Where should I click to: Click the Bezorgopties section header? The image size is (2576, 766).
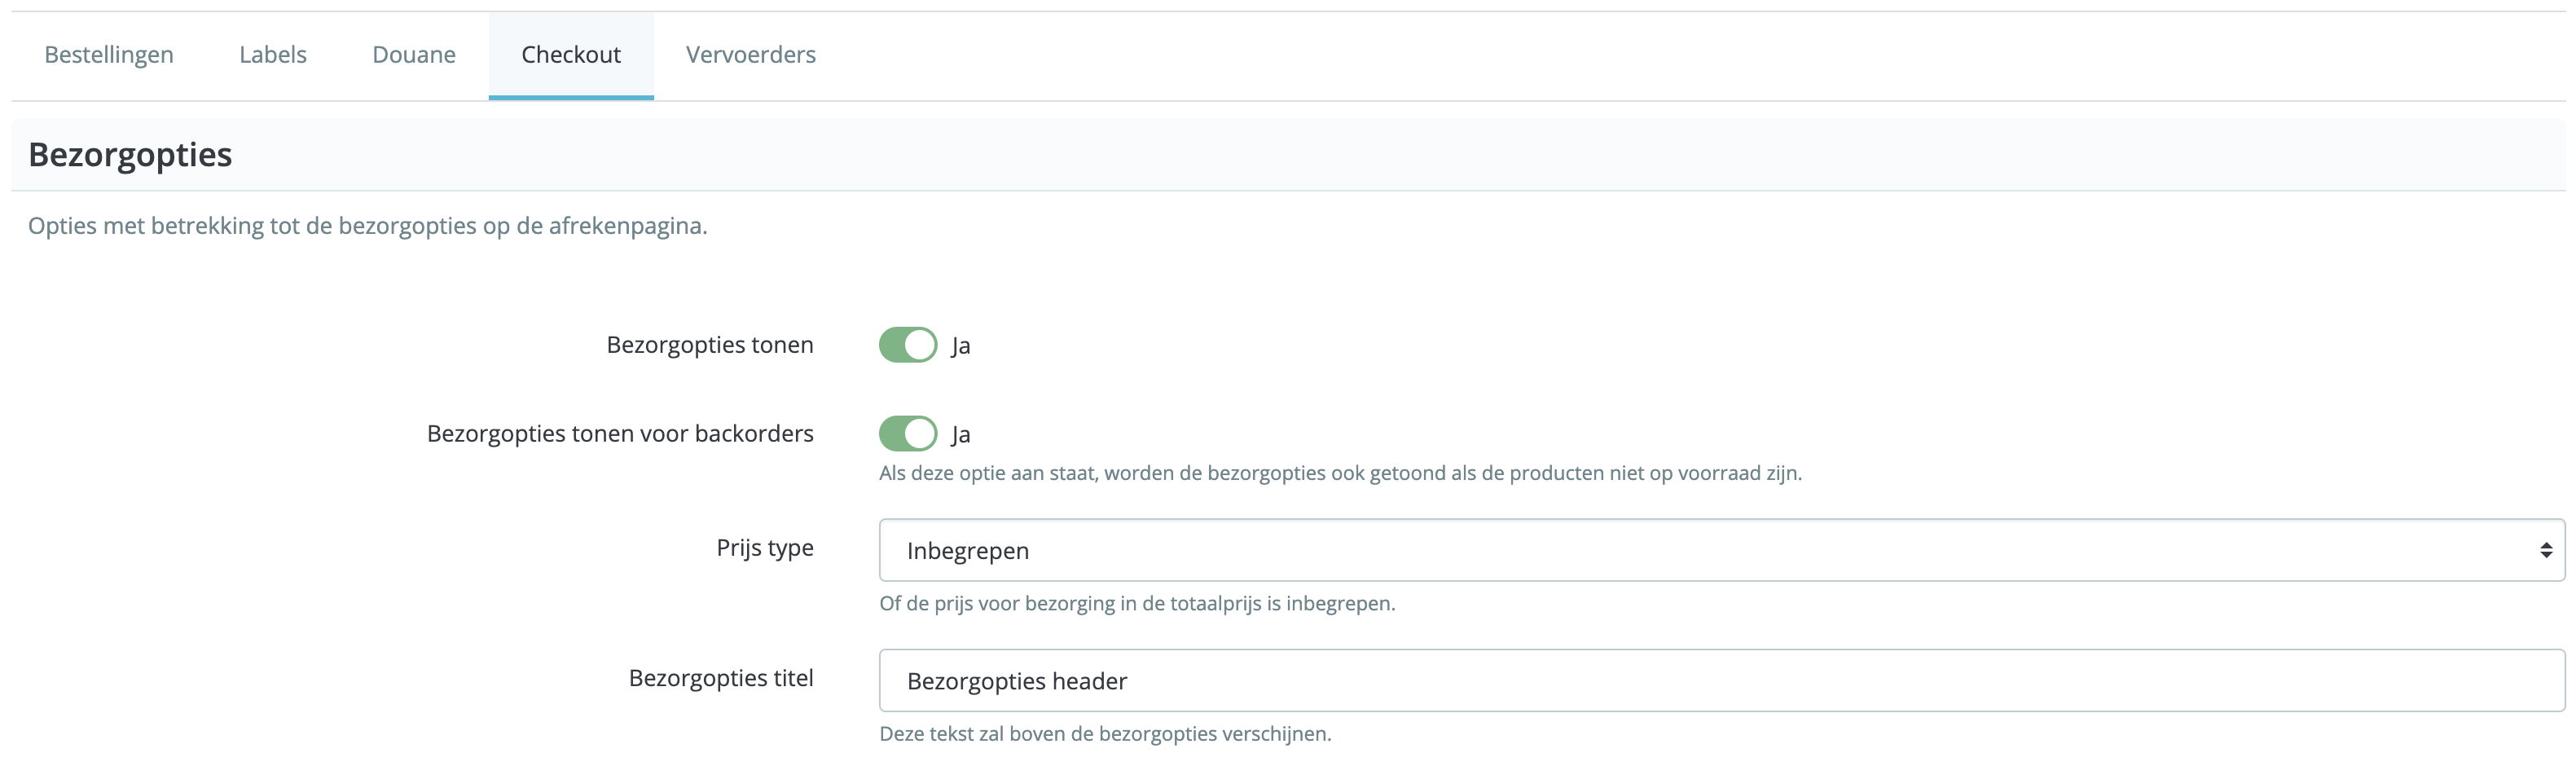130,154
